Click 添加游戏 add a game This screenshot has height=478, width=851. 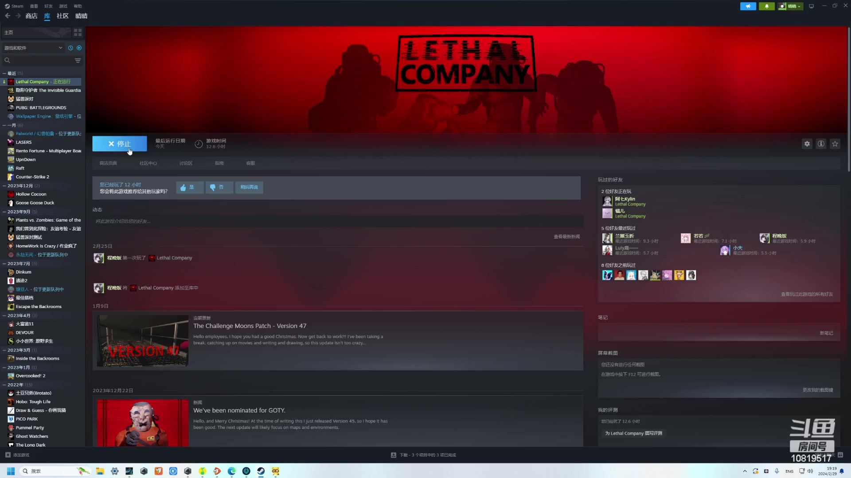coord(17,455)
